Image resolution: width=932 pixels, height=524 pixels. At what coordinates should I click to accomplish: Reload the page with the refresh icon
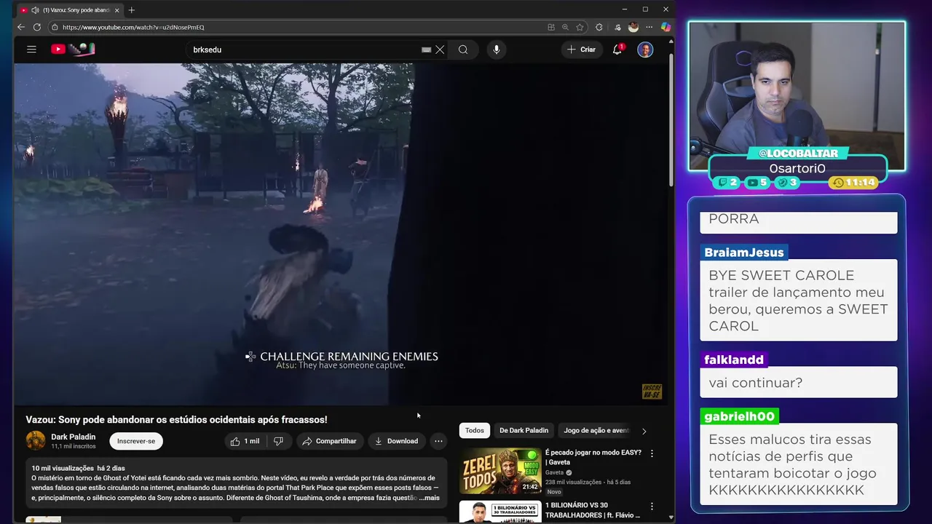point(37,27)
